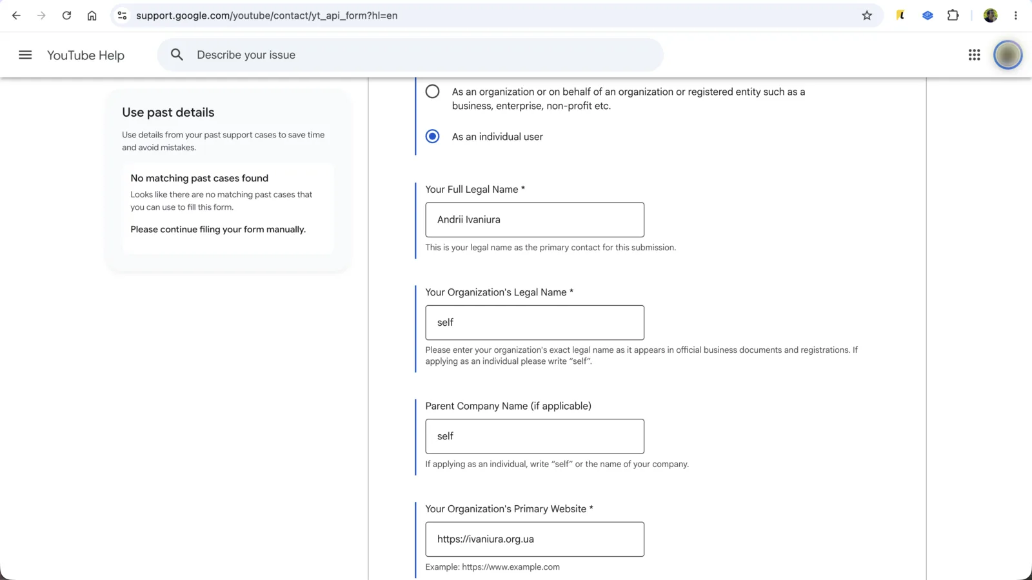
Task: Open the YouTube Help hamburger menu
Action: click(x=25, y=55)
